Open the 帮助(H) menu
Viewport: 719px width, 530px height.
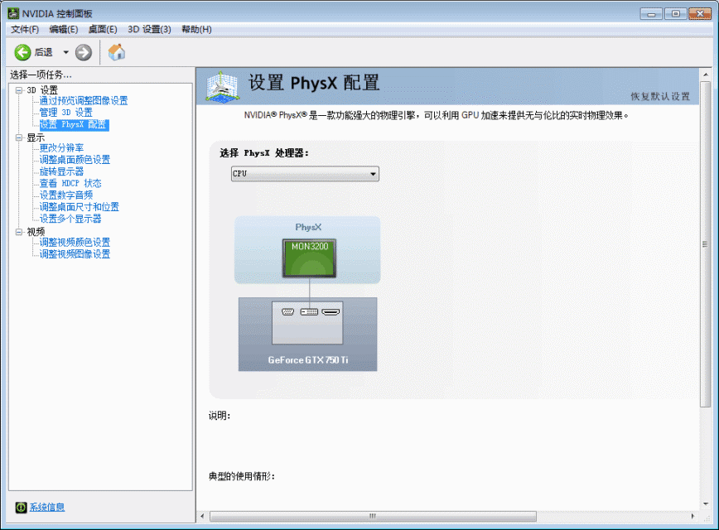(x=196, y=29)
